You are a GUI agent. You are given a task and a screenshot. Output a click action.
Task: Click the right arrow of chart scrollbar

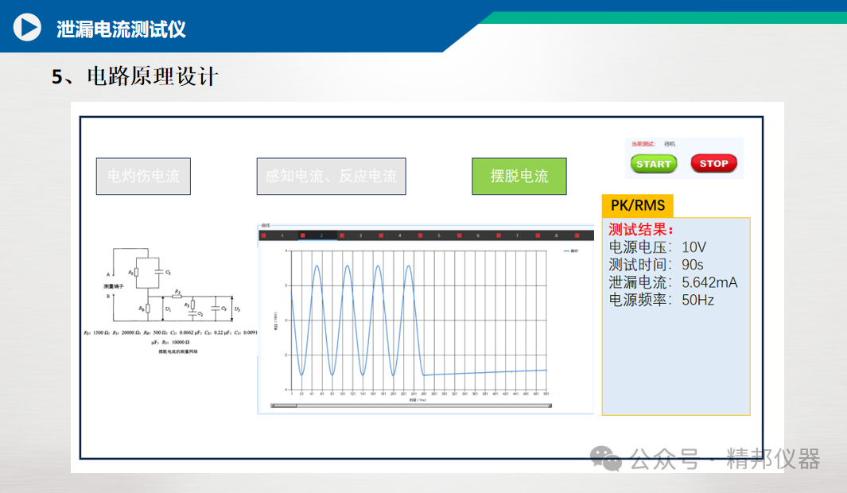tap(550, 406)
